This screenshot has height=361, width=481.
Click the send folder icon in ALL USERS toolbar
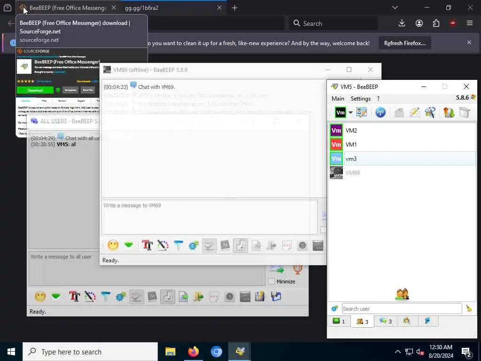click(x=199, y=297)
